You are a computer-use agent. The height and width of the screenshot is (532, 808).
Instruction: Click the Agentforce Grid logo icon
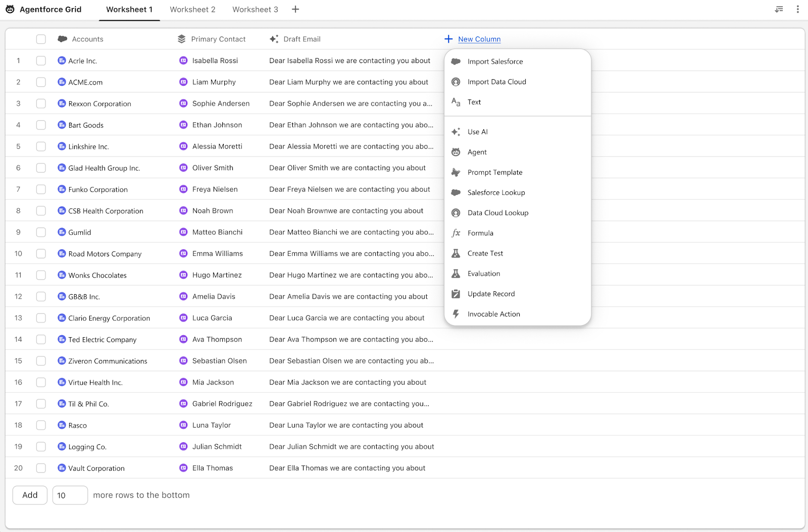[x=10, y=10]
